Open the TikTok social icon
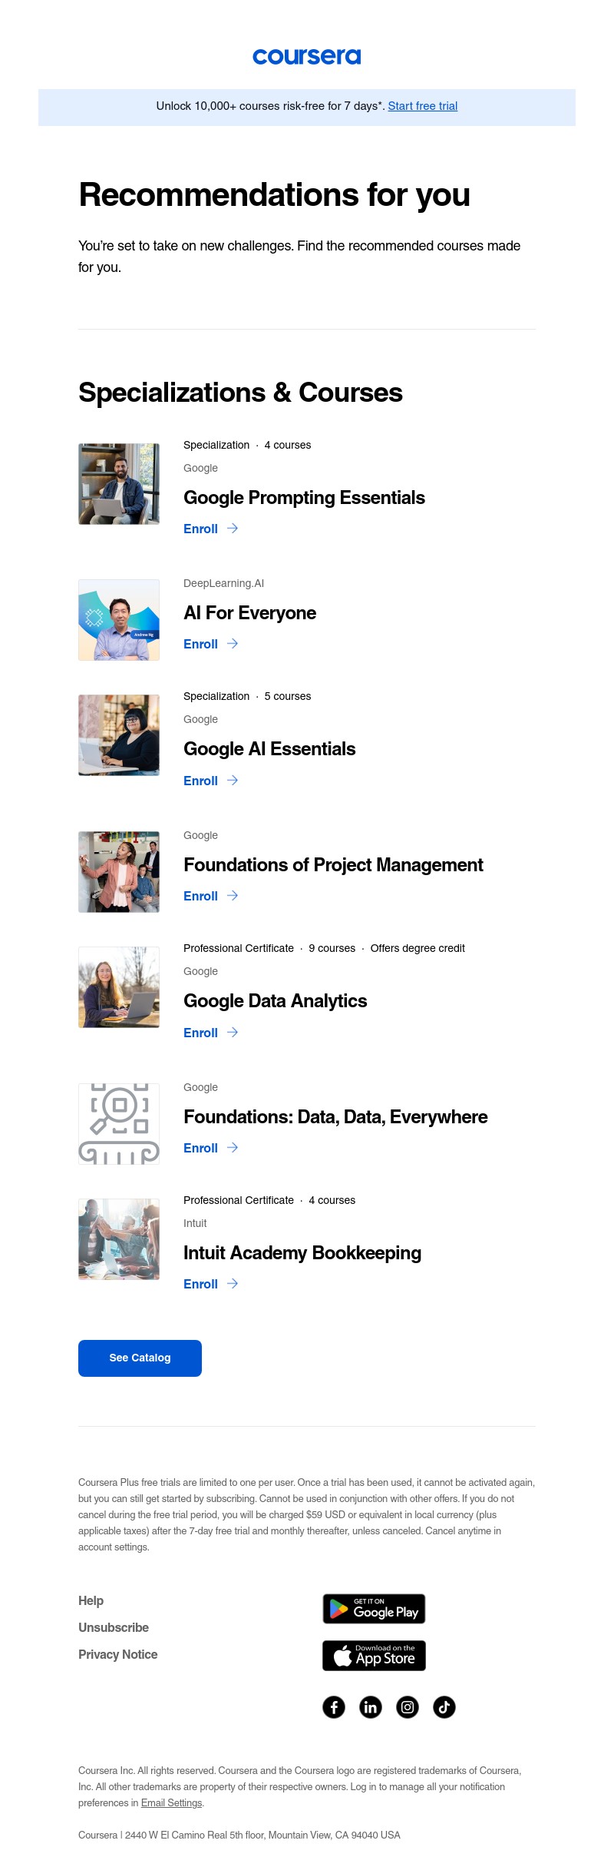Screen dimensions: 614x1857 coord(444,1707)
